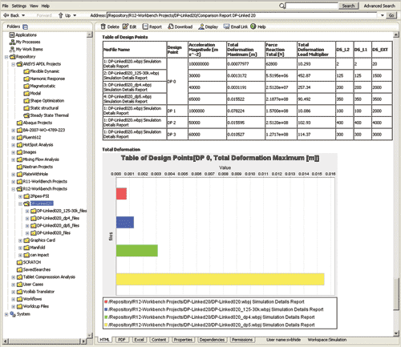This screenshot has height=347, width=401.
Task: Select the My Processes icon
Action: (x=12, y=42)
